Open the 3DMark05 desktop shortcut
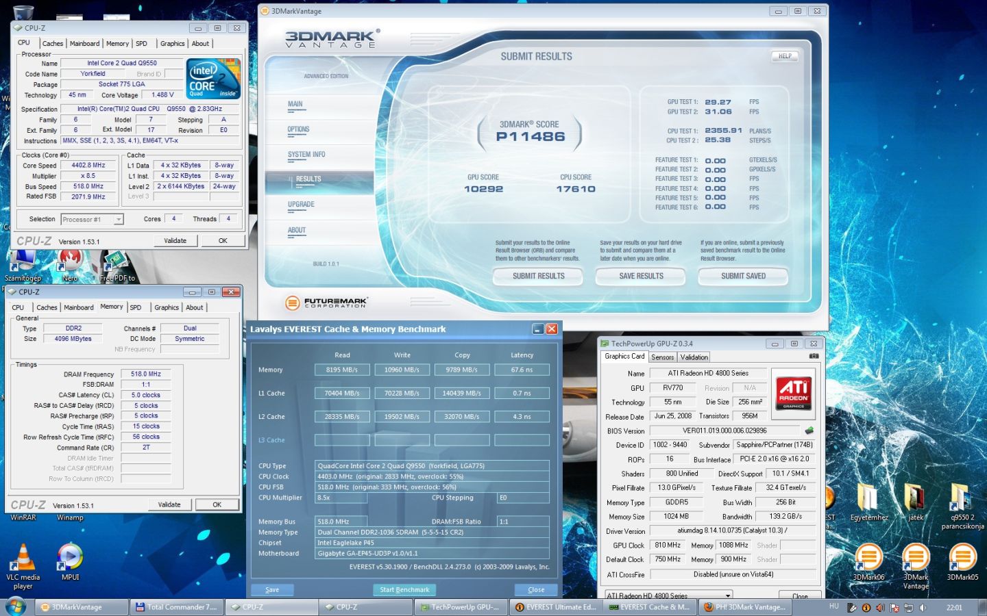 click(962, 561)
